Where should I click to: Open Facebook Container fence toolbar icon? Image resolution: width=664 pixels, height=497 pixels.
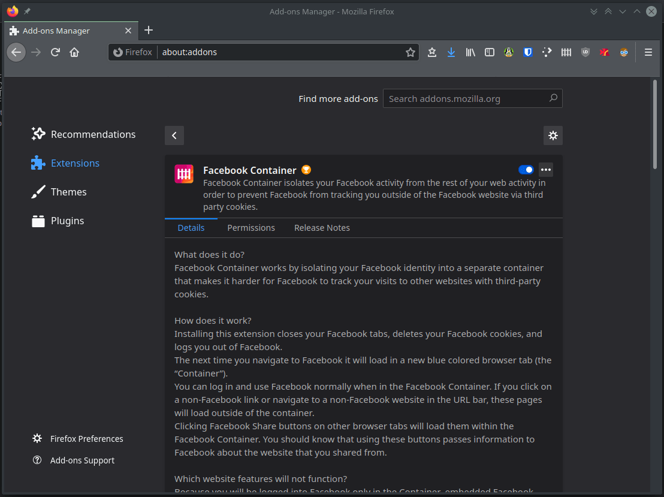pyautogui.click(x=566, y=53)
